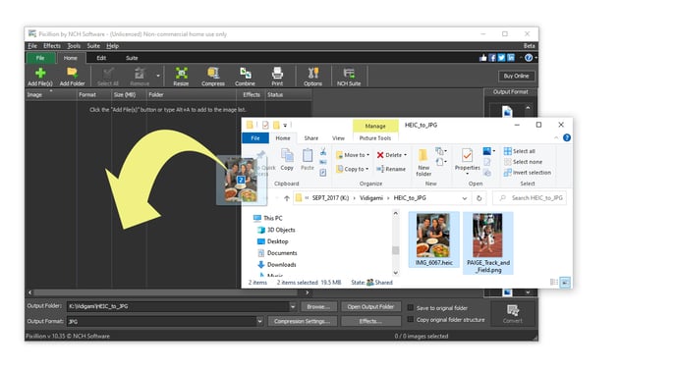Click the Effects... button at bottom
The image size is (676, 370).
(x=370, y=321)
